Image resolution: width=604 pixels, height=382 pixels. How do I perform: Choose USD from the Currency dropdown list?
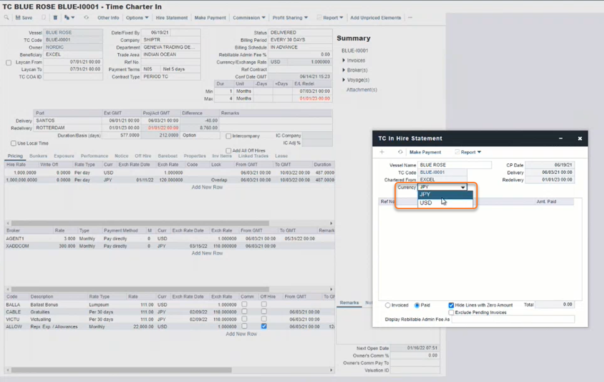(x=426, y=203)
